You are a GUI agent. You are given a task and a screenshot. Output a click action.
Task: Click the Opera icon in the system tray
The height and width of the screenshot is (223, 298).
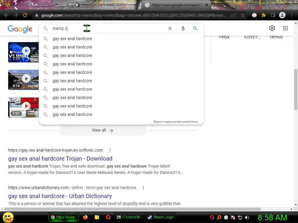click(212, 217)
